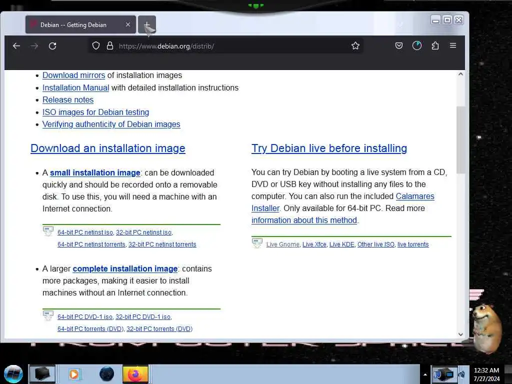
Task: Download Live KDE image
Action: 342,244
